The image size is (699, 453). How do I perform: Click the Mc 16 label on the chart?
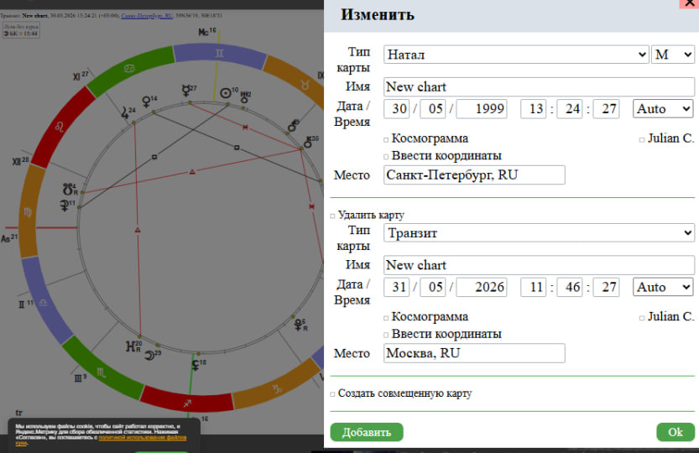point(207,32)
